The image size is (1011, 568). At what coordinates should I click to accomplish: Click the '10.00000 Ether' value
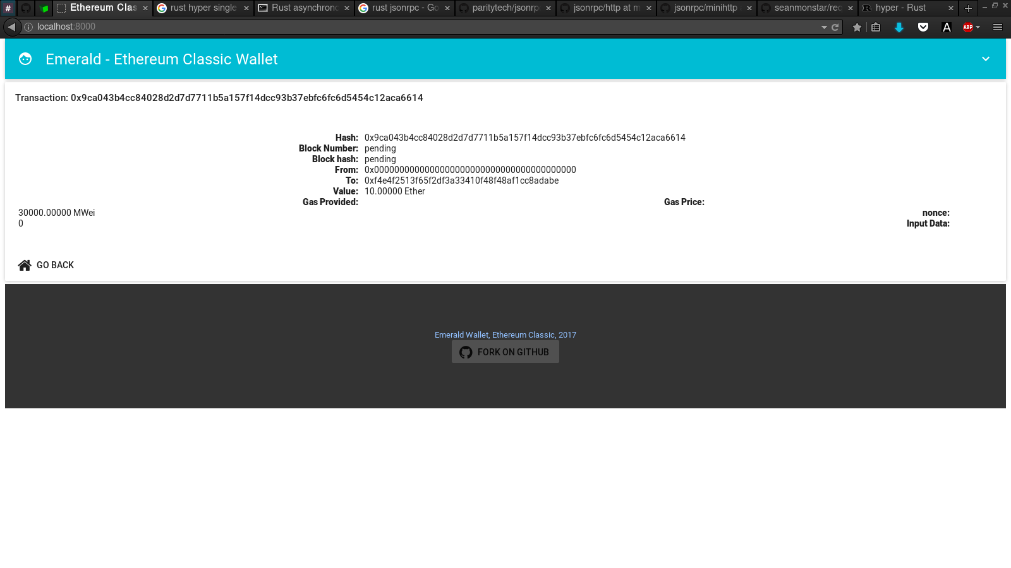pyautogui.click(x=395, y=191)
